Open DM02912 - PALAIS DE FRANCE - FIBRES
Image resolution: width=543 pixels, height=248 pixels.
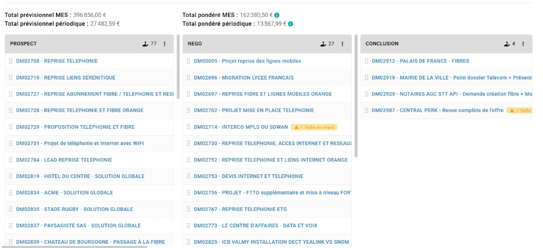click(421, 61)
